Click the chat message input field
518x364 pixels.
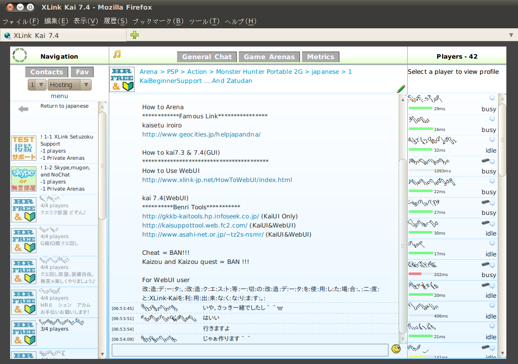(250, 350)
